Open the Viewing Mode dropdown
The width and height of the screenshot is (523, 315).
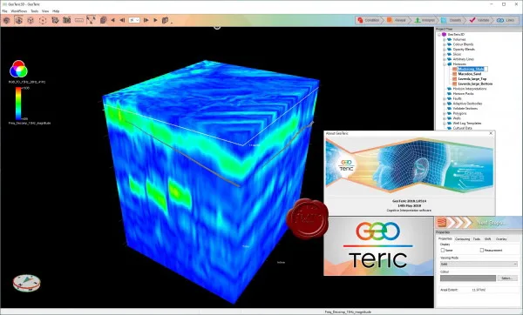tap(479, 264)
